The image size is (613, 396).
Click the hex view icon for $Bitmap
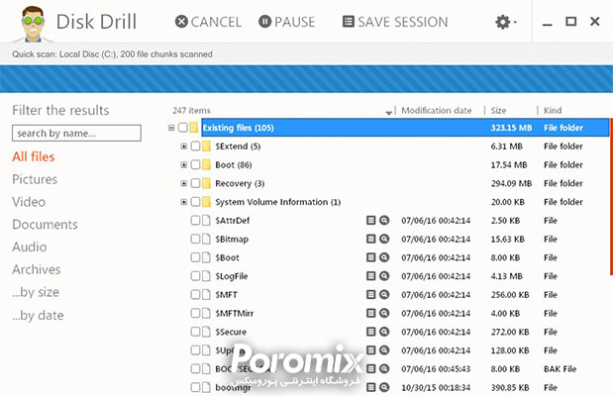(371, 239)
